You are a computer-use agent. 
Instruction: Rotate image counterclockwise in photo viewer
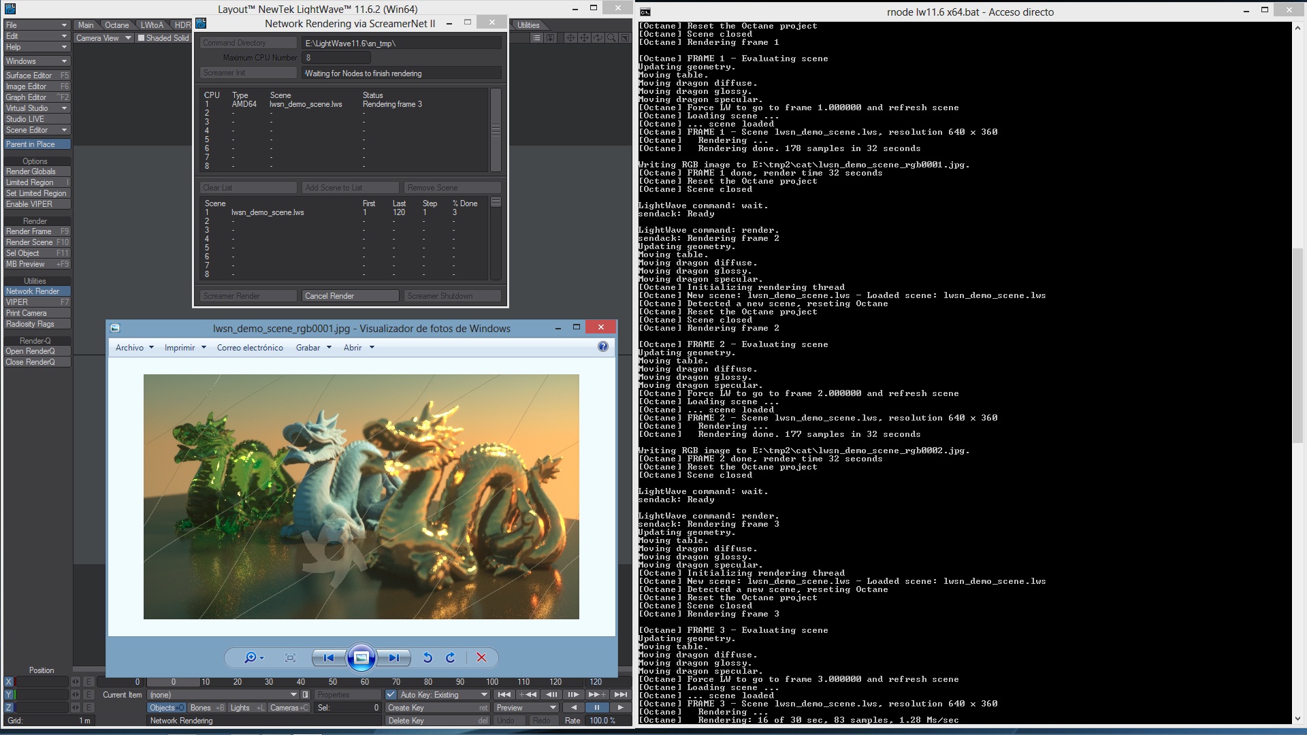coord(427,657)
